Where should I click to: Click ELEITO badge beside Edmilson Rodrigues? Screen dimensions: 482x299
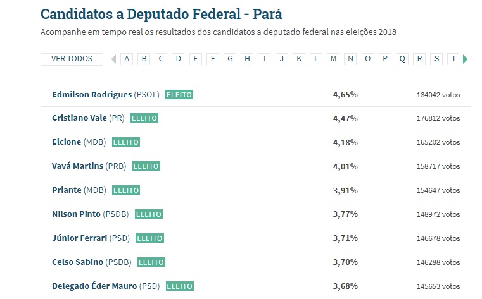click(x=179, y=94)
